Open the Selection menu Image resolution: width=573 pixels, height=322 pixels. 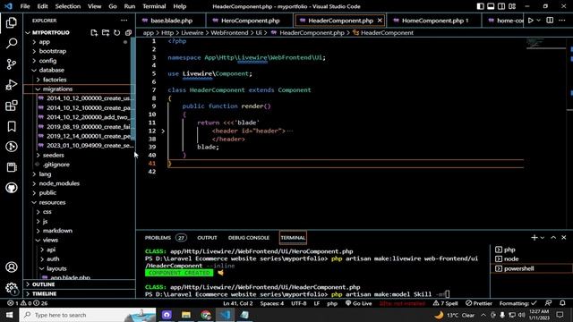coord(68,6)
